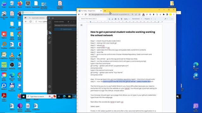Select the Source Control icon in VS Code

click(50, 33)
